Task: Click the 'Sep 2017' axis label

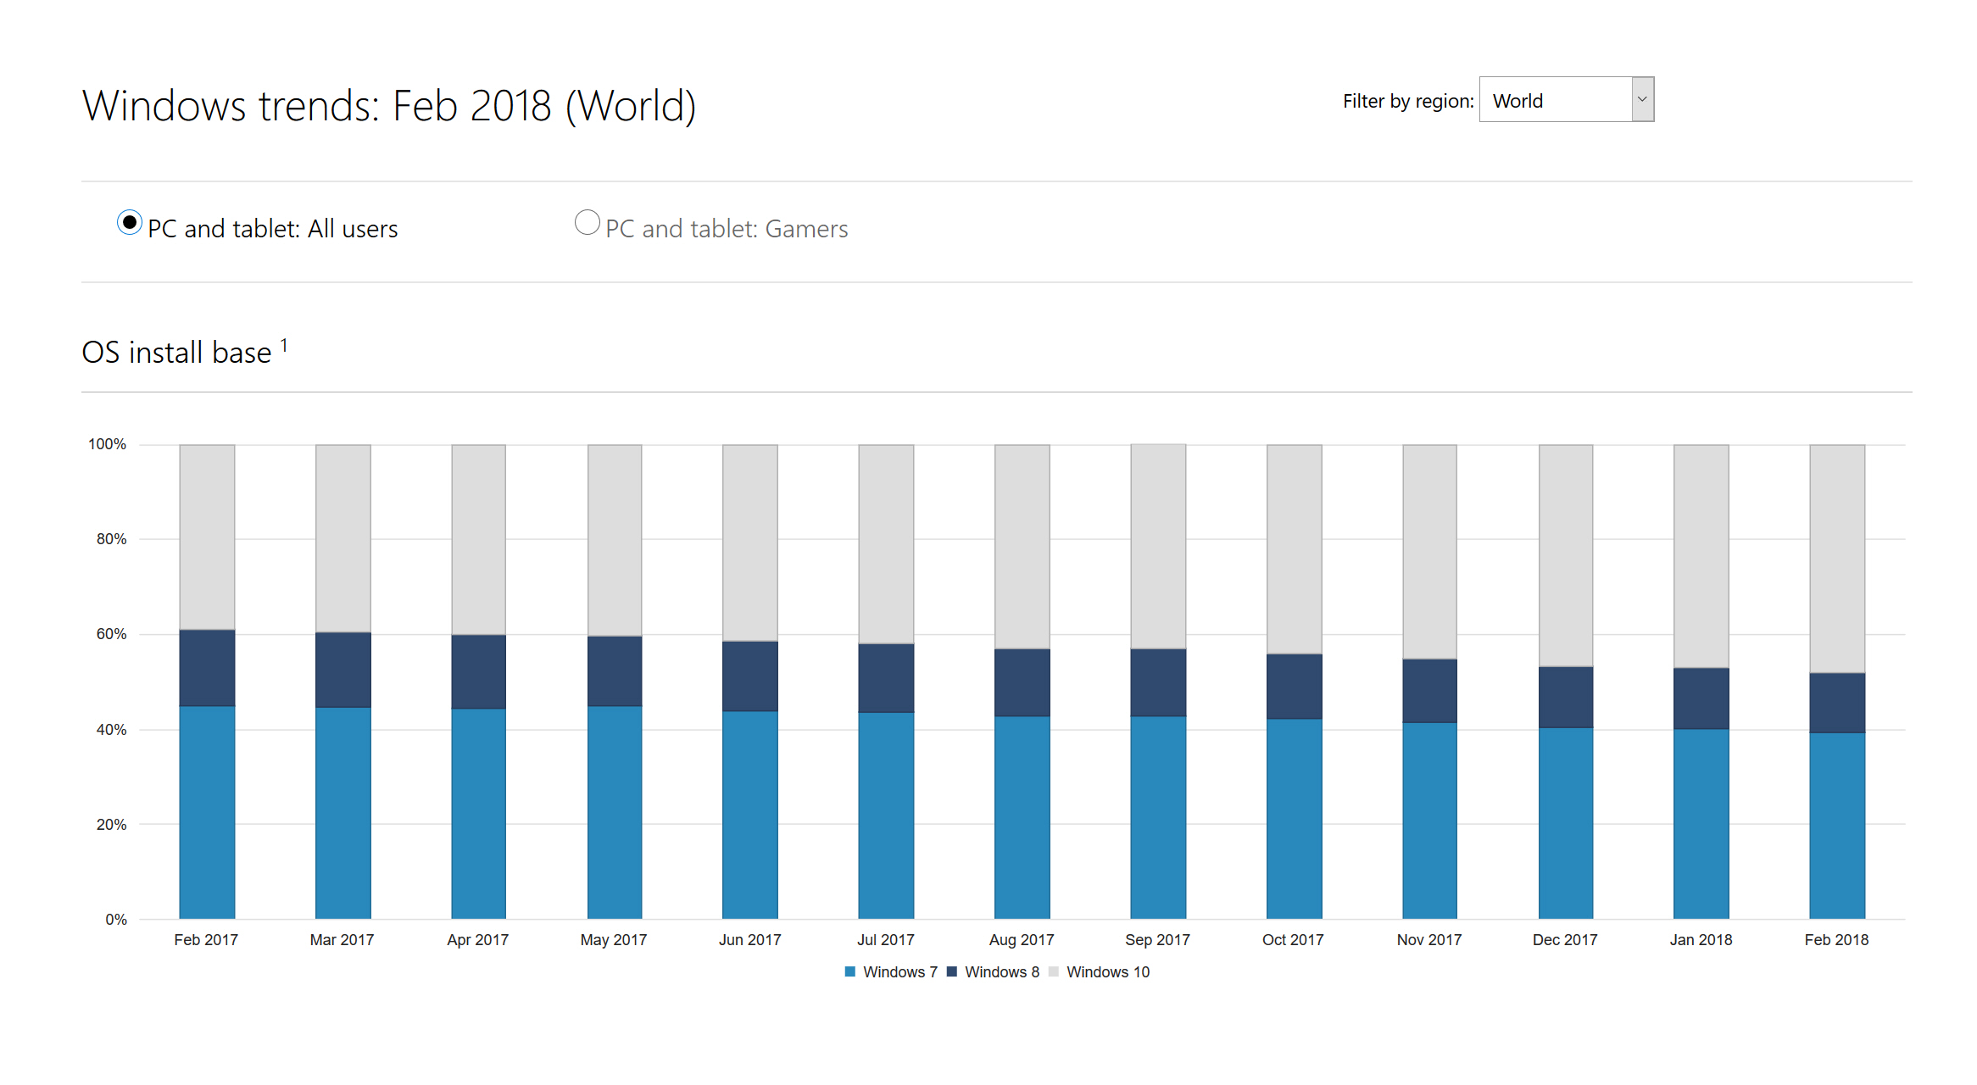Action: pos(1157,940)
